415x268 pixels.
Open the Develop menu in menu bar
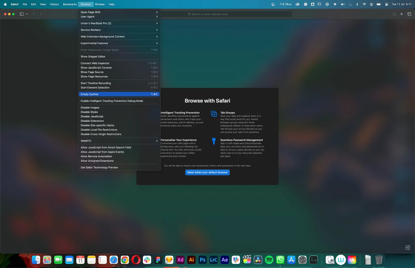pos(86,4)
